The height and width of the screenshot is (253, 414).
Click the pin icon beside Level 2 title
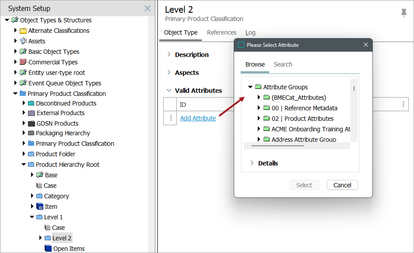pos(403,13)
